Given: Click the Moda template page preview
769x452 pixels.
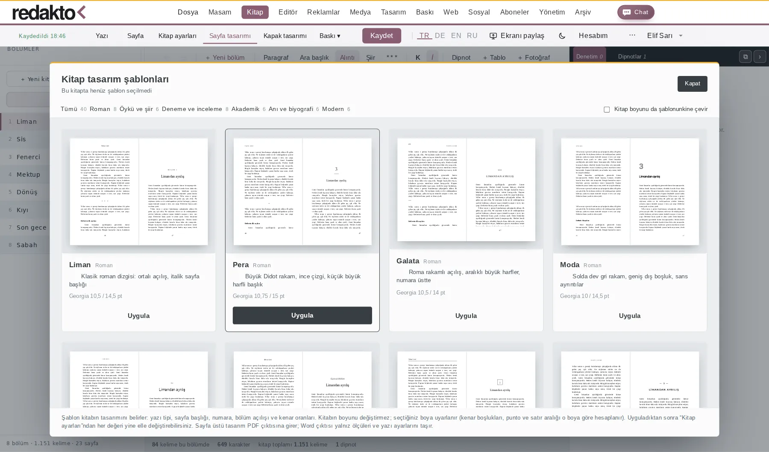Looking at the screenshot, I should point(630,192).
